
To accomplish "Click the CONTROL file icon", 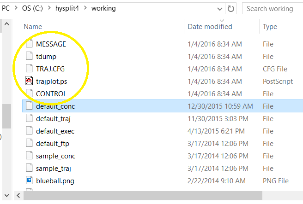I will coord(30,94).
